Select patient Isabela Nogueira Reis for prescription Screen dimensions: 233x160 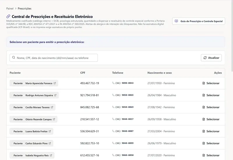211,155
